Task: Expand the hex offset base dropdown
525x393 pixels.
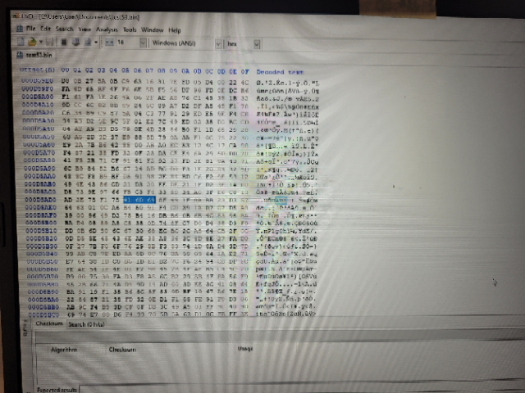Action: tap(257, 42)
